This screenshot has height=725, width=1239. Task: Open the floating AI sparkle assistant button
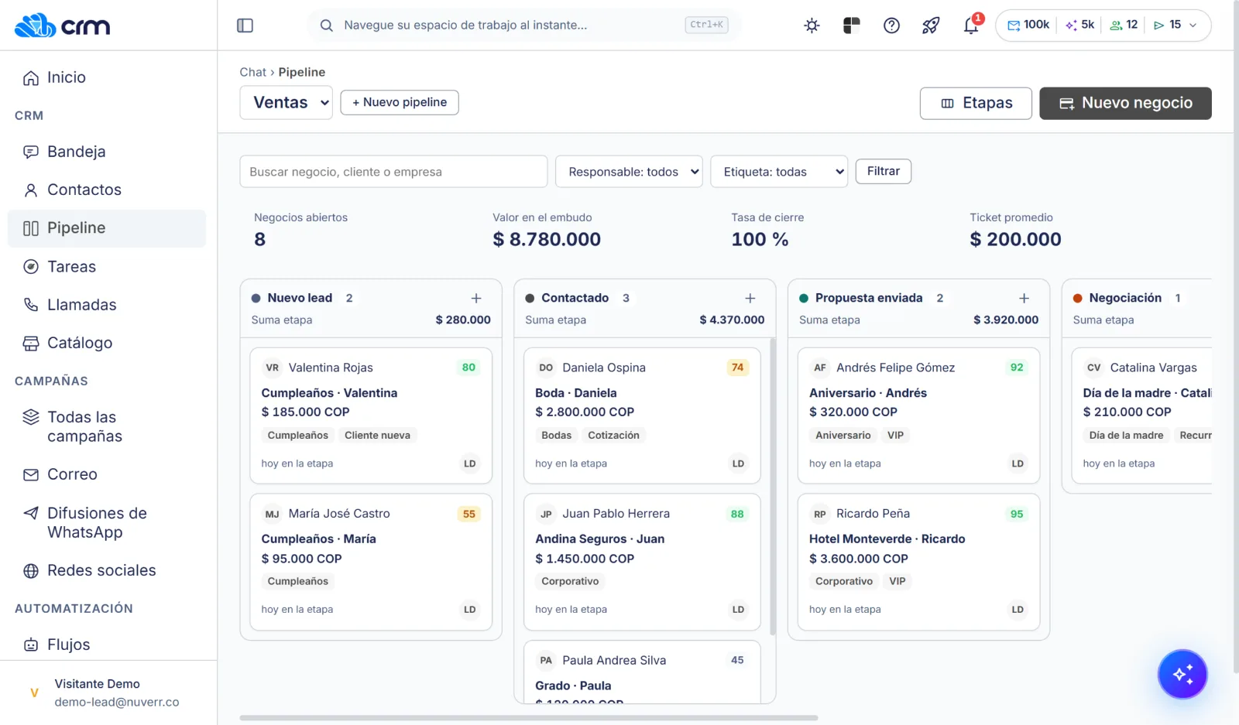(1182, 674)
